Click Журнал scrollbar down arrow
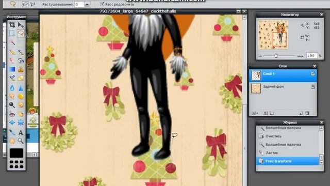Viewport: 330px width, 186px height. coord(321,163)
